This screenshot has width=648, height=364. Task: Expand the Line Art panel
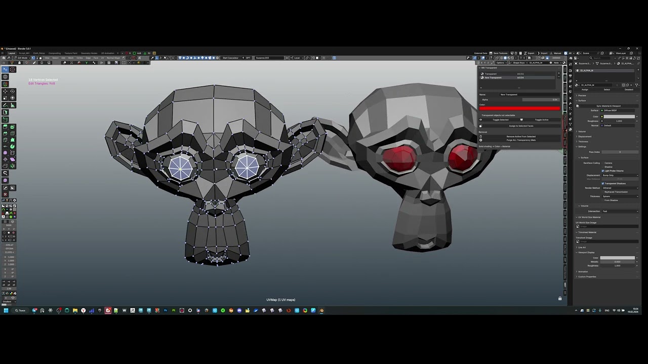tap(582, 247)
